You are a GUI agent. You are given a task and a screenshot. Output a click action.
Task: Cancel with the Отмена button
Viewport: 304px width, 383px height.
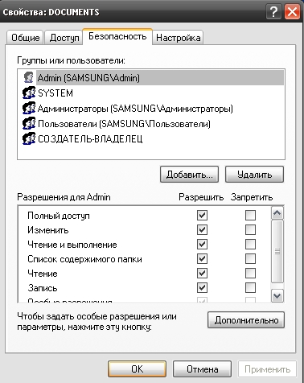[x=202, y=369]
